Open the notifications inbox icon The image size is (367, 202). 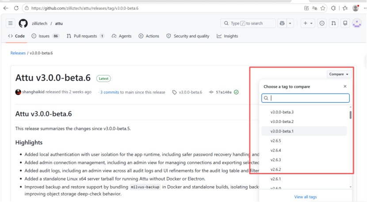pos(345,23)
